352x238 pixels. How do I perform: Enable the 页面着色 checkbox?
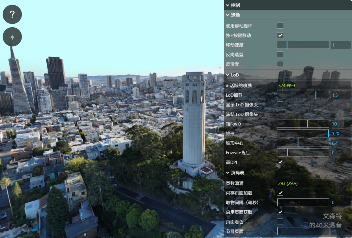click(x=280, y=221)
